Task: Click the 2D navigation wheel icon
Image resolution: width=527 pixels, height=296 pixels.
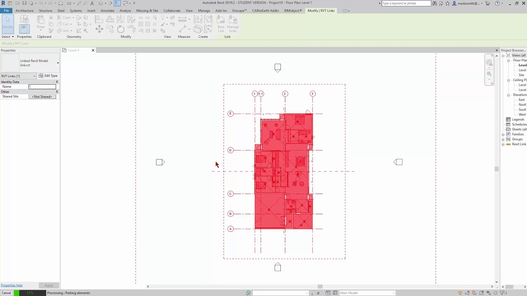Action: [489, 63]
